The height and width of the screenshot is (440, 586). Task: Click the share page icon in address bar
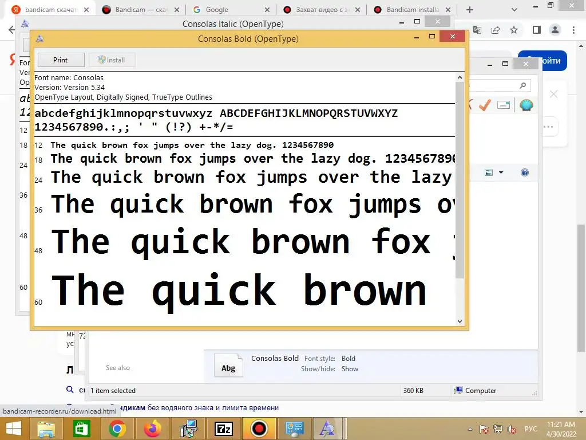[496, 30]
